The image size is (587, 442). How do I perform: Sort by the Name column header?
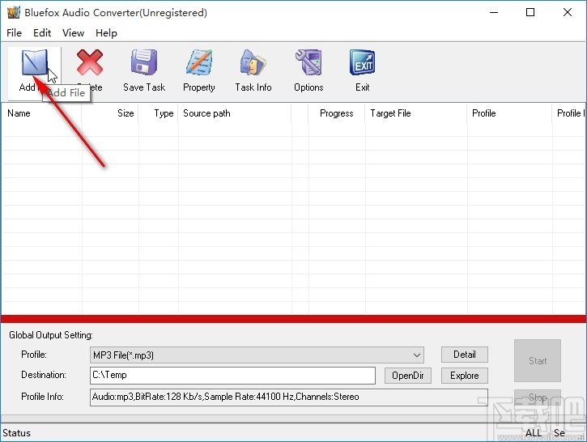41,113
